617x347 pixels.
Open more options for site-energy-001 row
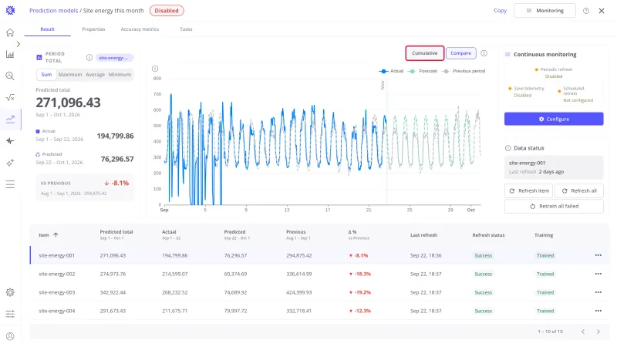tap(598, 255)
